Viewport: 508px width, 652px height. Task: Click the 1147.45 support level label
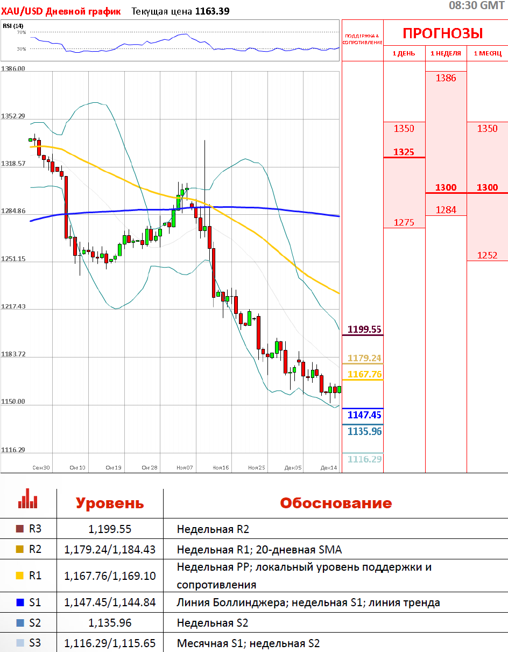(364, 415)
